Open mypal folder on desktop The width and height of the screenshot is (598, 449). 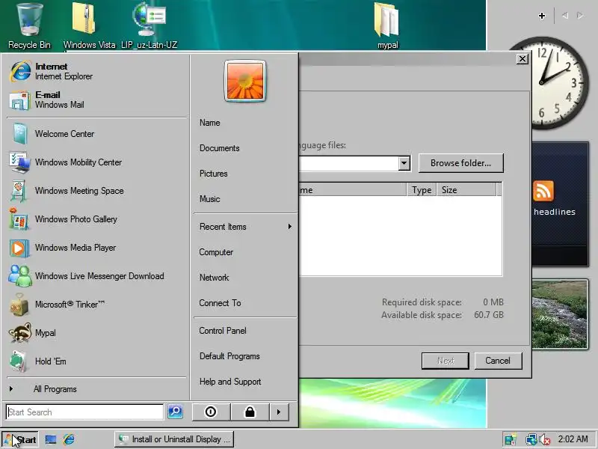pyautogui.click(x=387, y=26)
